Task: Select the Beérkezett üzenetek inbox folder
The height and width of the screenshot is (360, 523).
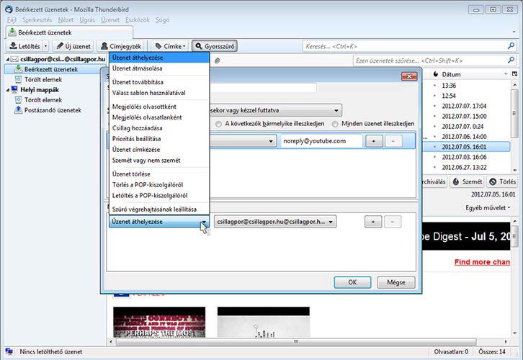Action: coord(50,69)
